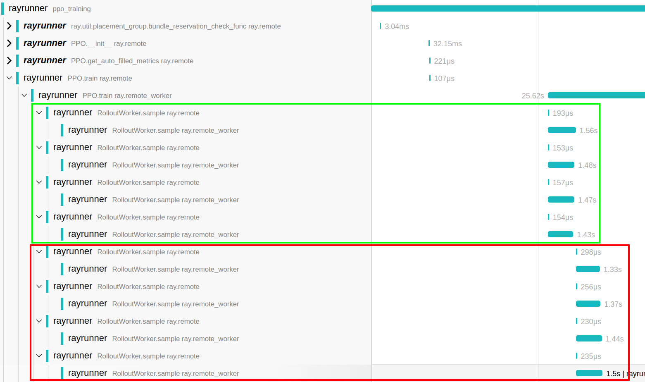Viewport: 645px width, 382px height.
Task: Collapse the RolloutWorker.sample span lasting 298µs
Action: [x=39, y=252]
